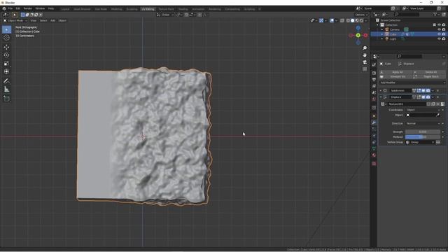Open the Output properties tab icon

pos(374,79)
